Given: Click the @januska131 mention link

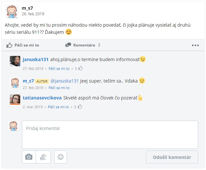Looking at the screenshot, I should 65,81.
